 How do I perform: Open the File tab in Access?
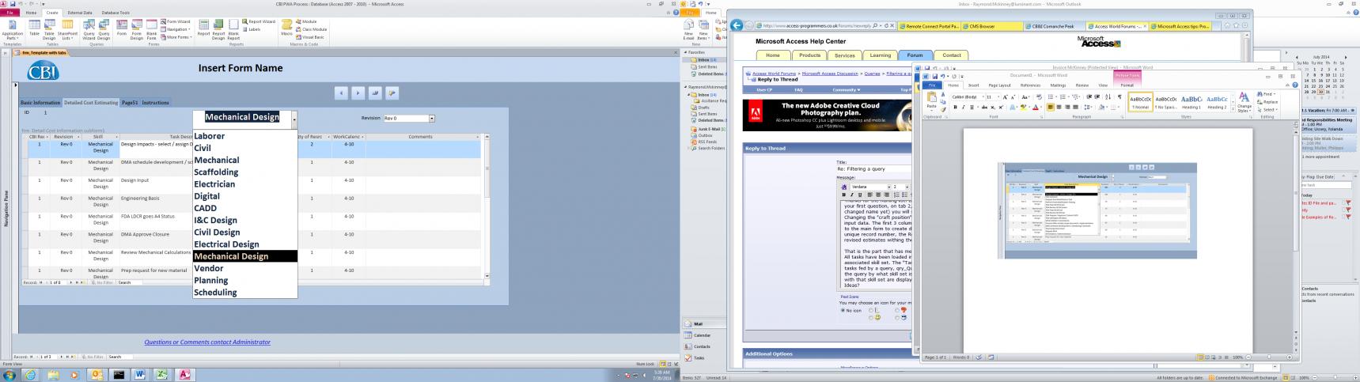[x=10, y=13]
